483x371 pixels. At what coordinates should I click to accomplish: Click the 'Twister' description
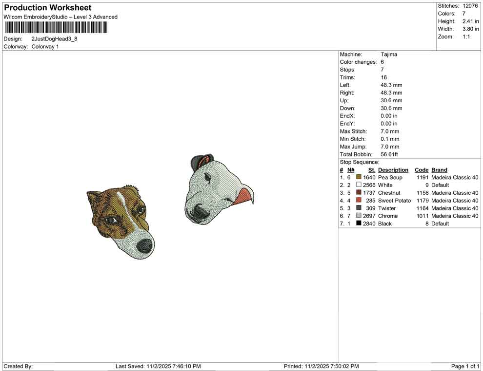point(386,208)
